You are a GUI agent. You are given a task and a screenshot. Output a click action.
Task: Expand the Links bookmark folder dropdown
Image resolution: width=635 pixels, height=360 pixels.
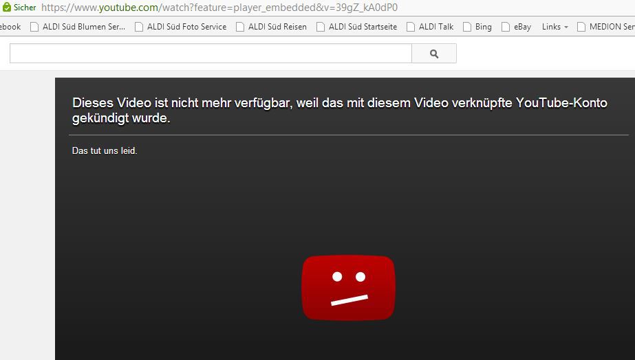click(555, 27)
